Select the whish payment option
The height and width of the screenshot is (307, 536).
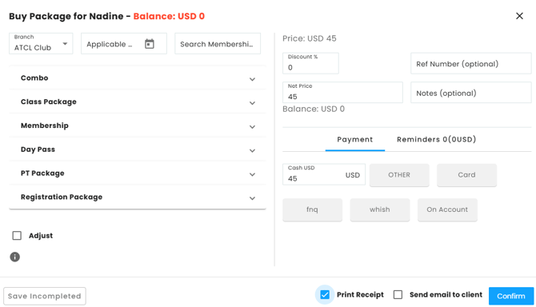click(379, 209)
